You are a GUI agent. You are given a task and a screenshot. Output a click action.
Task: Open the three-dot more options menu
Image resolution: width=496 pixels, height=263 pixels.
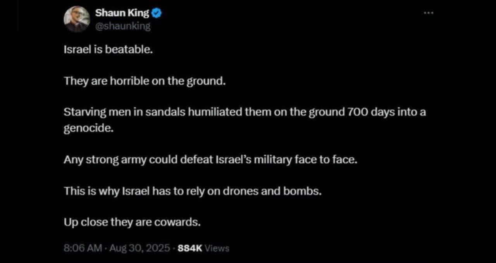pos(428,13)
